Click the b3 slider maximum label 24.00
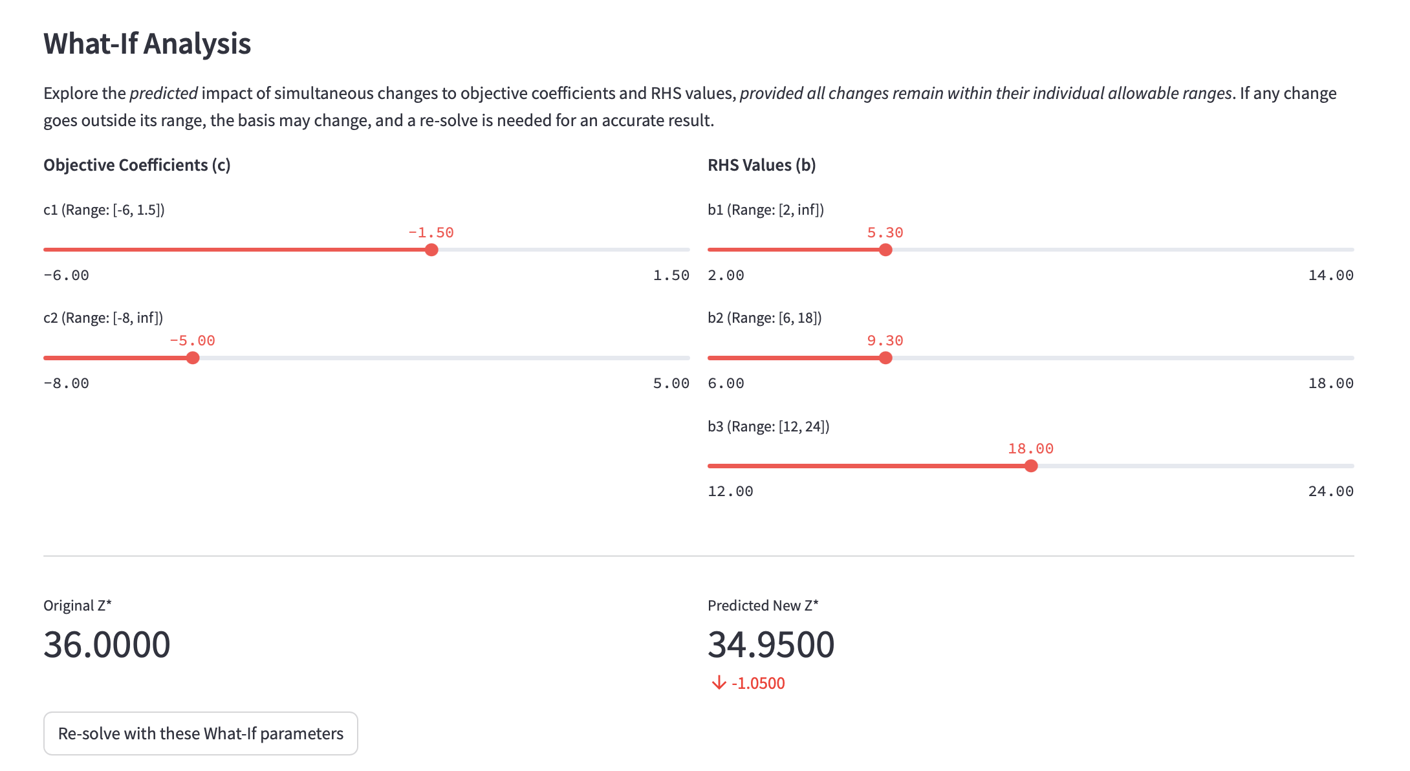This screenshot has width=1410, height=771. click(x=1330, y=492)
